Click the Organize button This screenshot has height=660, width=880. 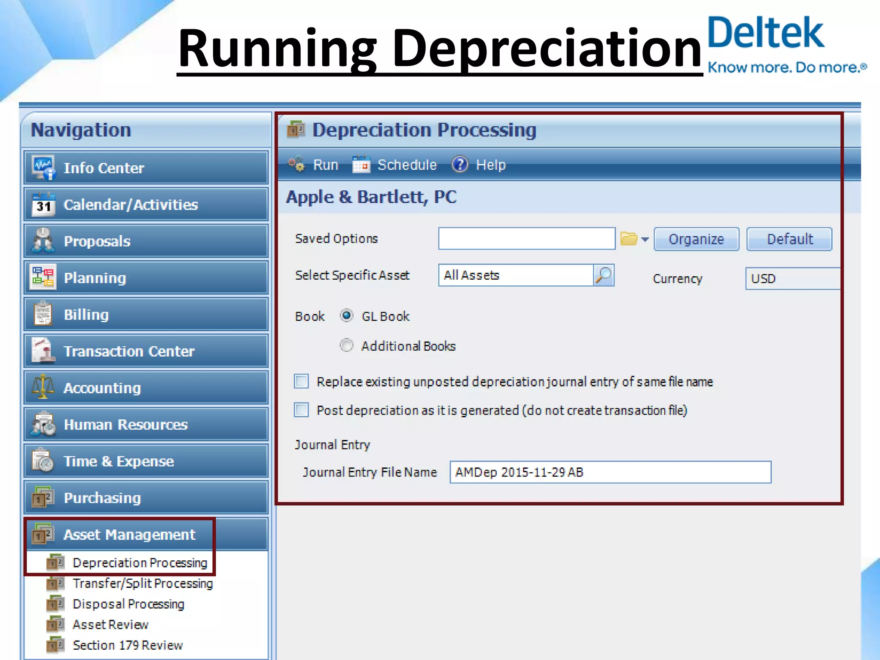click(696, 239)
